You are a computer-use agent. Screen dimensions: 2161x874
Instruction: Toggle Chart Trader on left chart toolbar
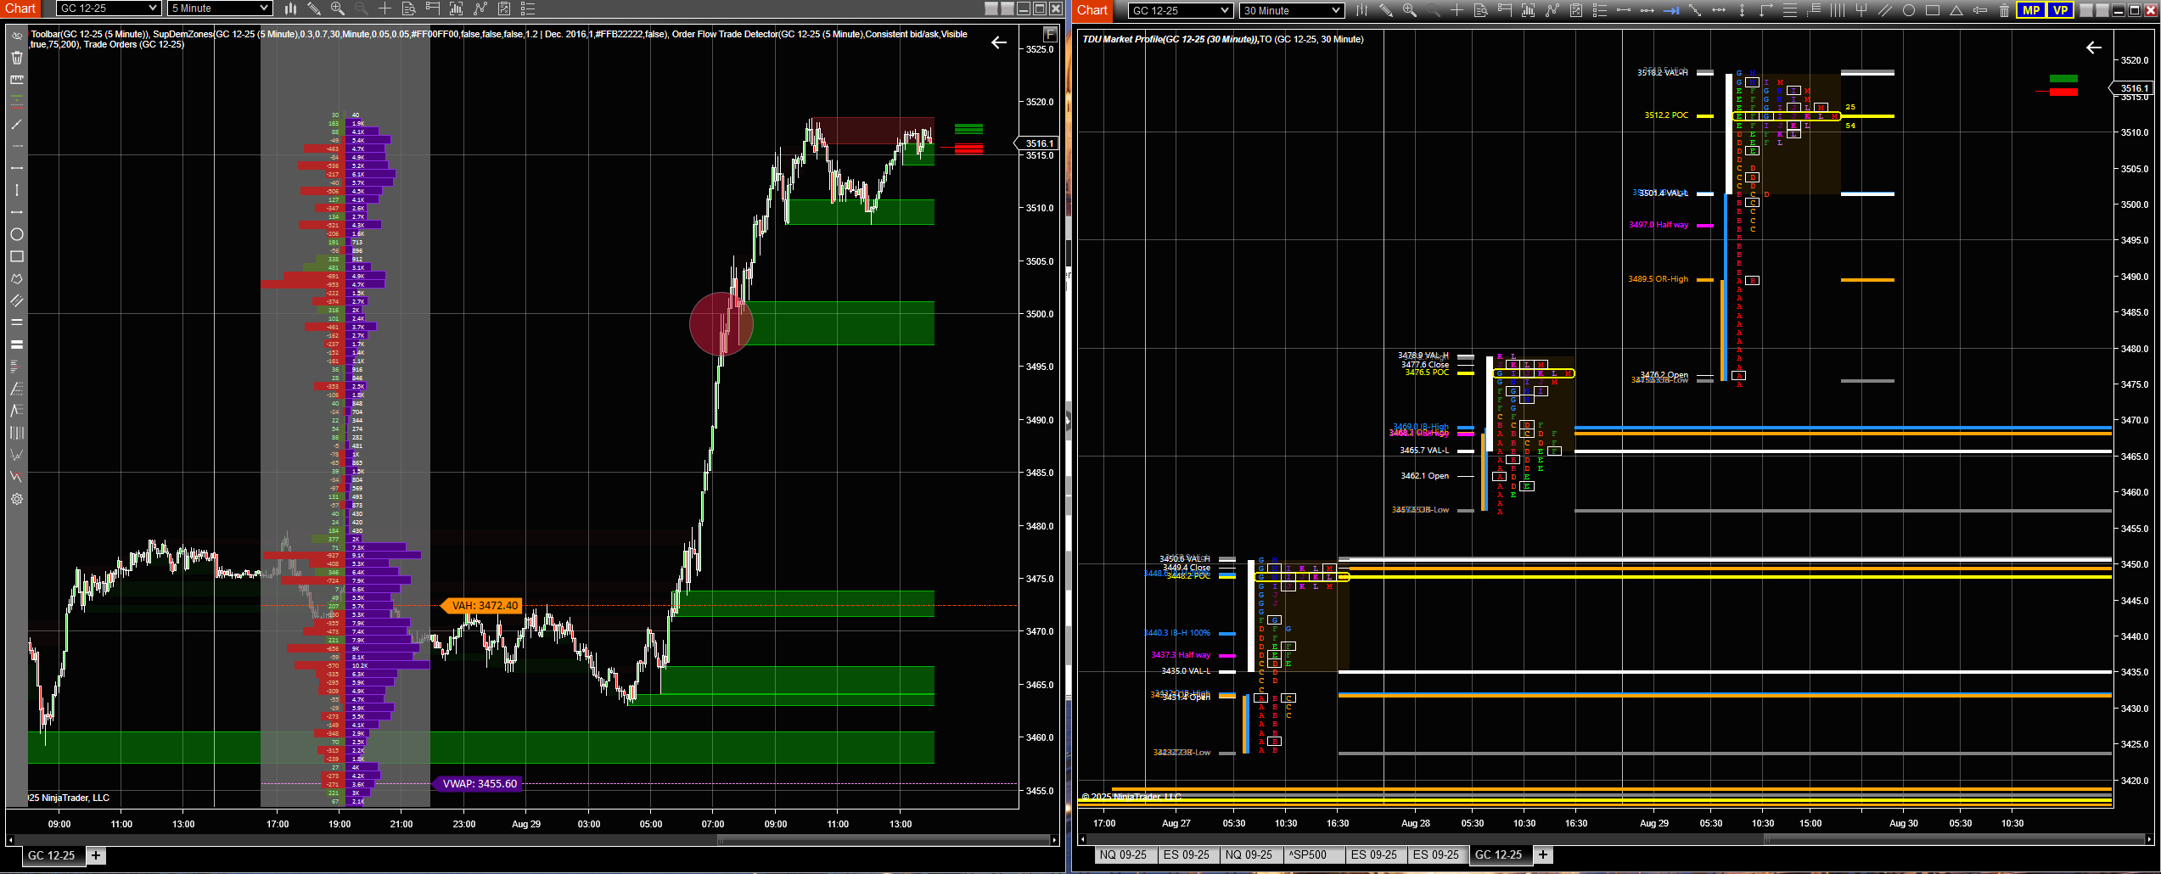[x=433, y=8]
